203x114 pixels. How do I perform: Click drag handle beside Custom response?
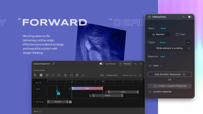pyautogui.click(x=150, y=92)
